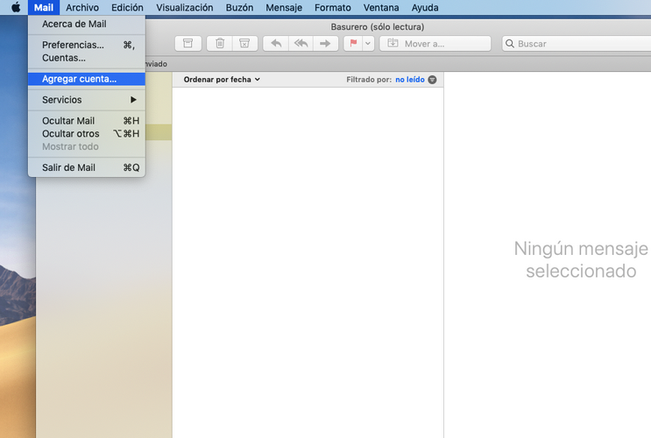Open the flag color dropdown arrow

coord(368,43)
